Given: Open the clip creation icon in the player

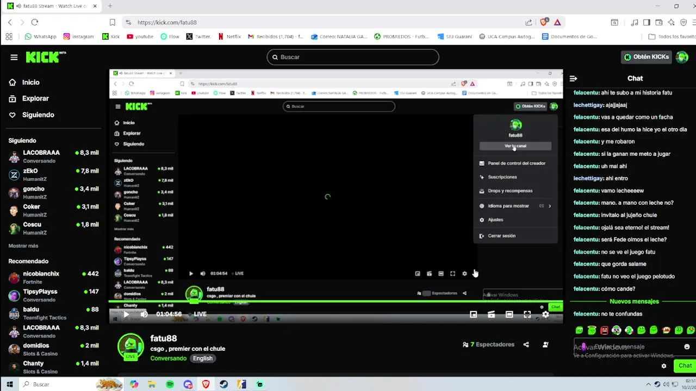Looking at the screenshot, I should (x=492, y=314).
